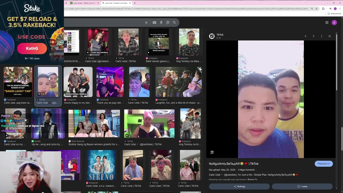This screenshot has height=193, width=343.
Task: Open Thank you sa pag visit thumbnail
Action: click(x=110, y=82)
